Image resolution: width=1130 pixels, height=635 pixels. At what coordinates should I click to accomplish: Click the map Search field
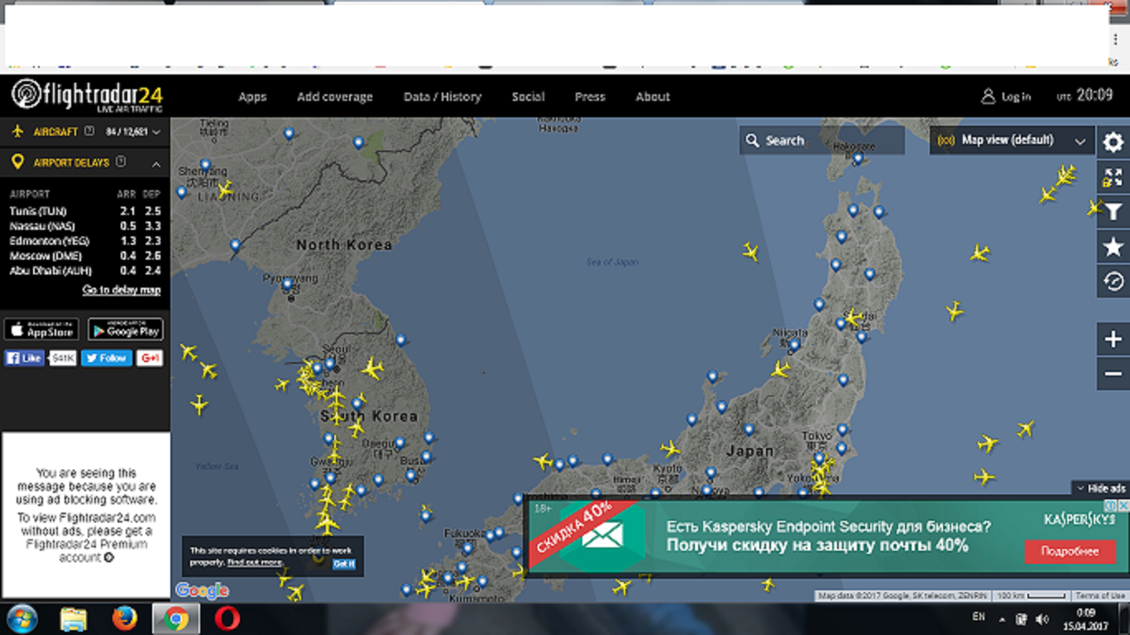(x=821, y=141)
